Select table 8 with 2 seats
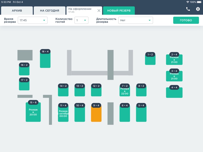The width and height of the screenshot is (203, 152). (141, 90)
